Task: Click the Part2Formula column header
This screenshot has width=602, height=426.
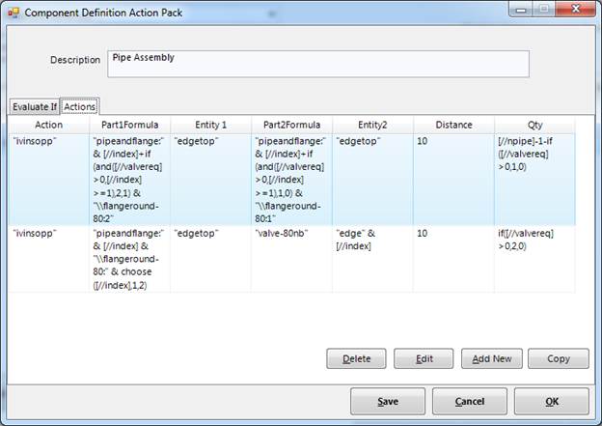Action: (291, 125)
